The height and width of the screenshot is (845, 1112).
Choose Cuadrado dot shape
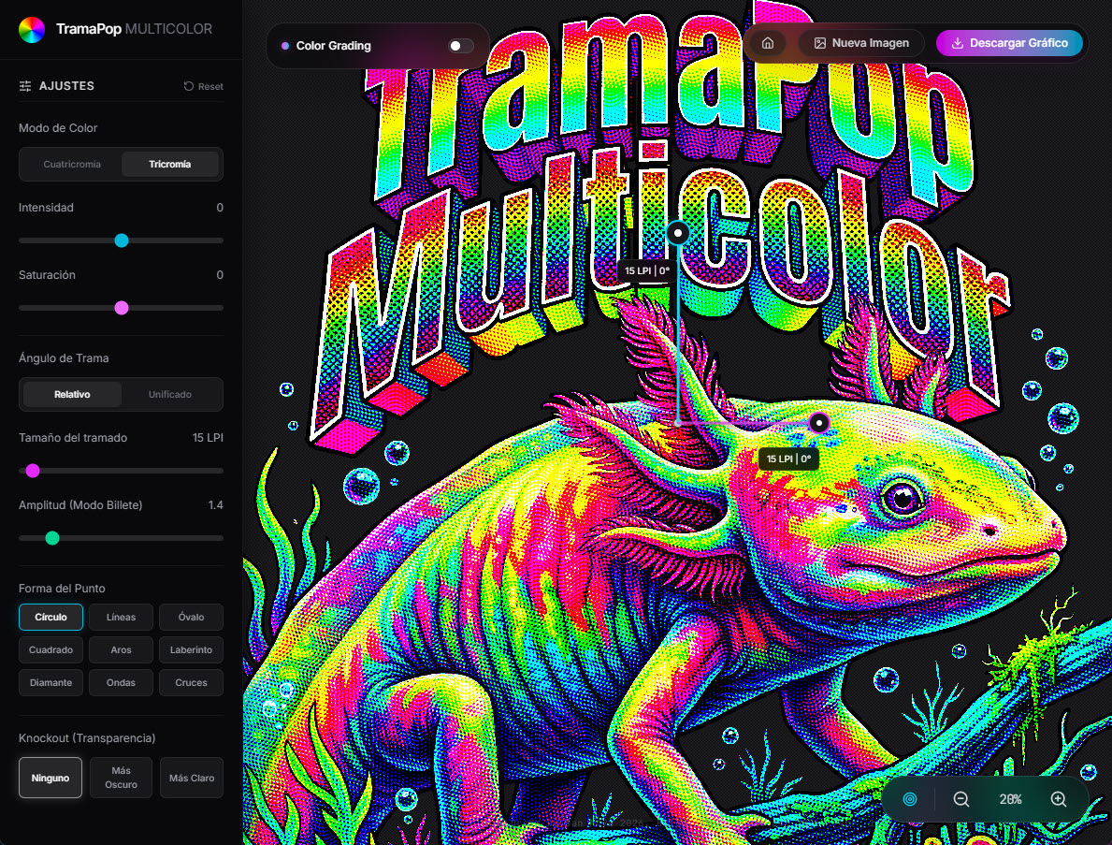click(51, 649)
